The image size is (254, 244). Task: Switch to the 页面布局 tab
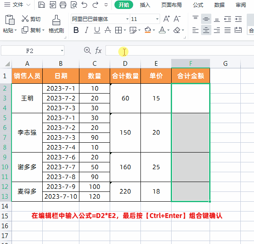click(171, 5)
